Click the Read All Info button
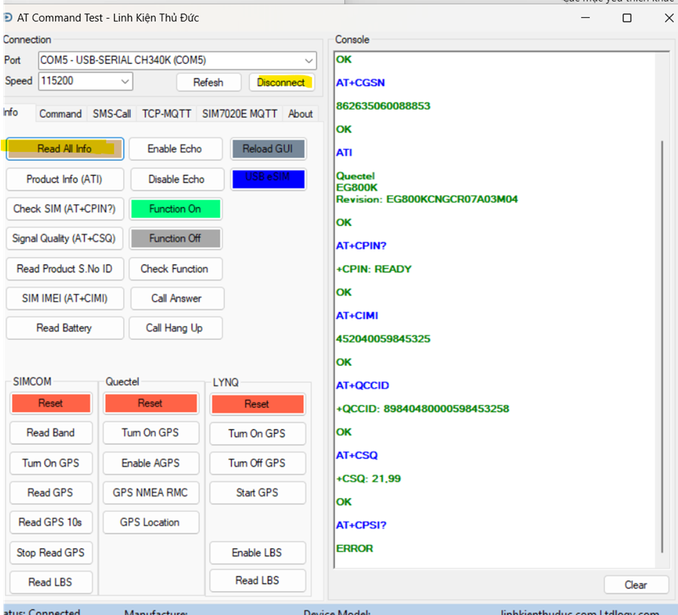Image resolution: width=678 pixels, height=615 pixels. tap(65, 149)
